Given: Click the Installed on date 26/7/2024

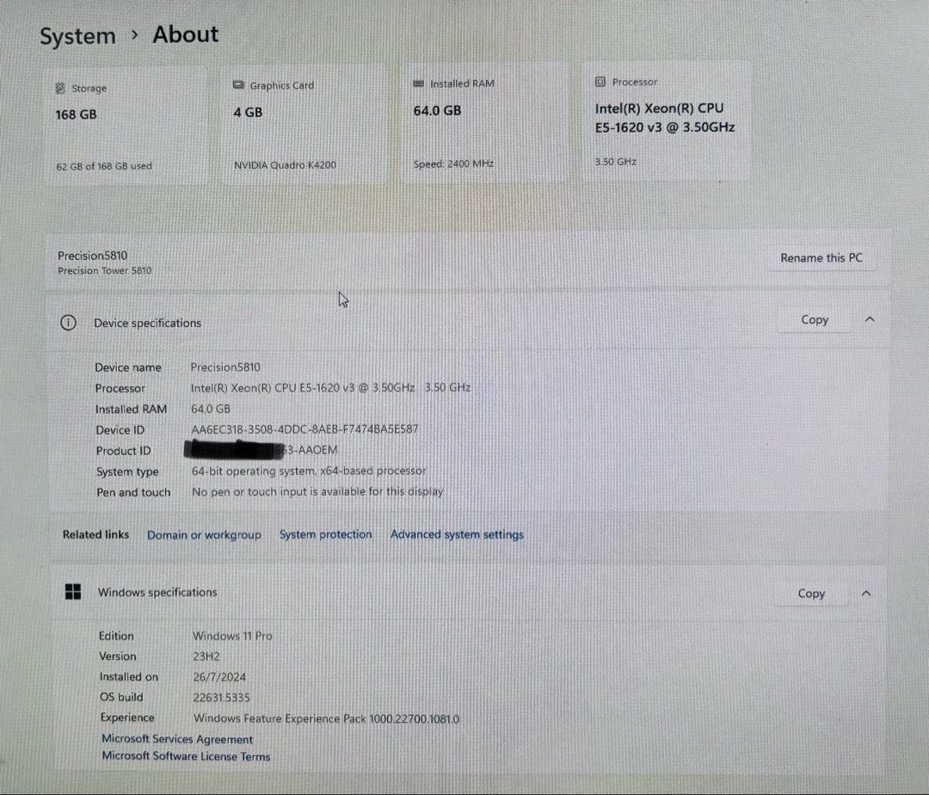Looking at the screenshot, I should pyautogui.click(x=219, y=676).
